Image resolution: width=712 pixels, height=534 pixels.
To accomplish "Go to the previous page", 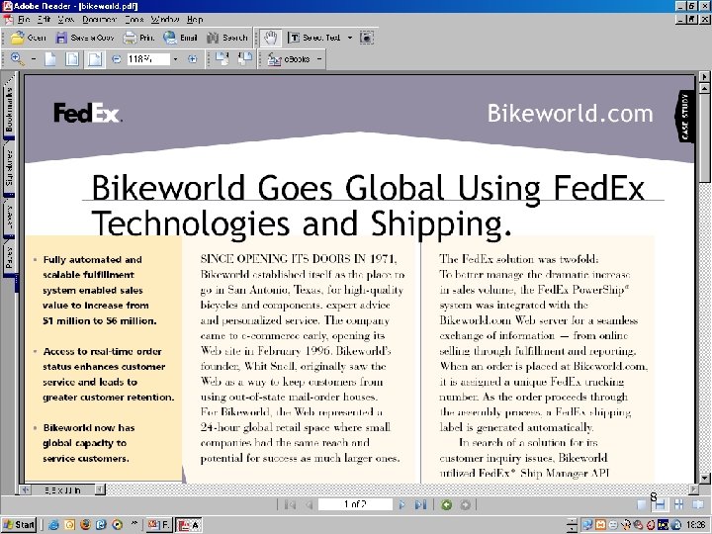I will [x=310, y=504].
